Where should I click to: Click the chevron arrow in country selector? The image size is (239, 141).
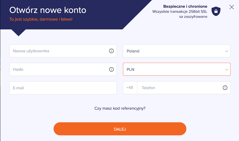point(227,51)
